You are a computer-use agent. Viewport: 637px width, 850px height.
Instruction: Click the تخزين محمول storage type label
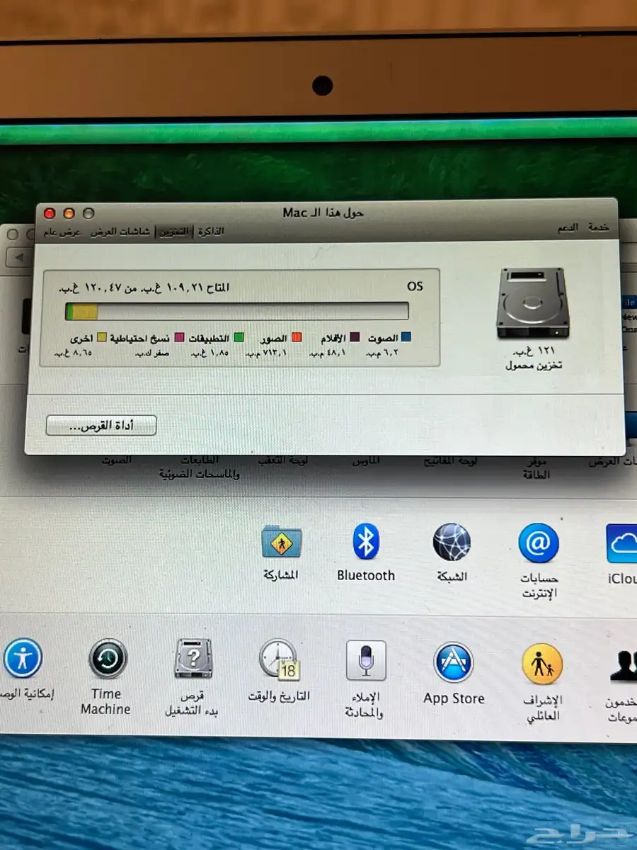tap(533, 365)
